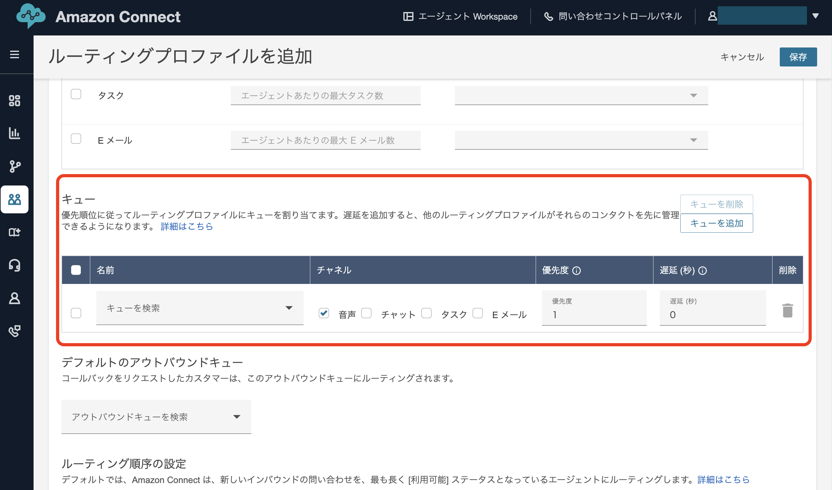The width and height of the screenshot is (832, 490).
Task: Click the 保存 button to save the routing profile
Action: point(798,57)
